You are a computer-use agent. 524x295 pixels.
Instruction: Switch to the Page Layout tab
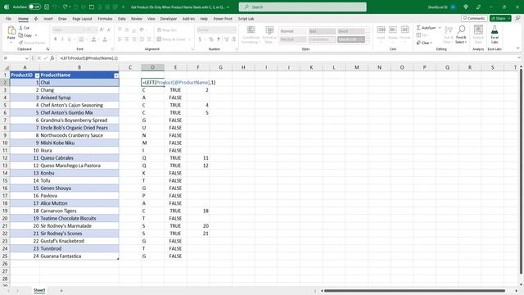[82, 19]
